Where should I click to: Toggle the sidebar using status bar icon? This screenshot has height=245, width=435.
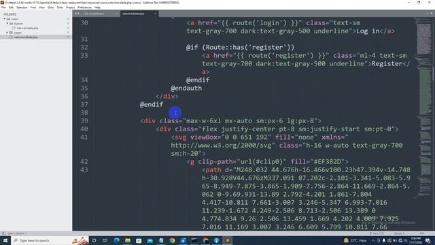coord(3,233)
